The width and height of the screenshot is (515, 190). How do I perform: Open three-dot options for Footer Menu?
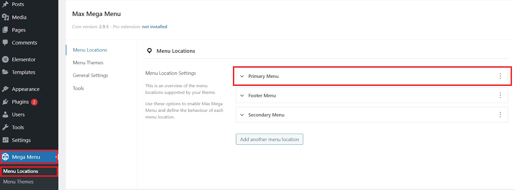500,95
